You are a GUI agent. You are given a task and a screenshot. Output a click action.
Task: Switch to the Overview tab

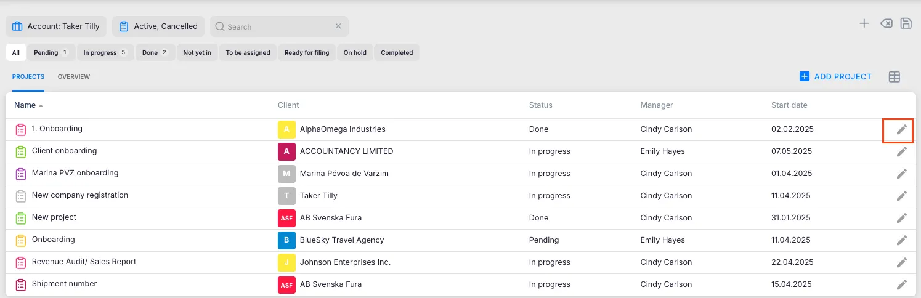74,77
